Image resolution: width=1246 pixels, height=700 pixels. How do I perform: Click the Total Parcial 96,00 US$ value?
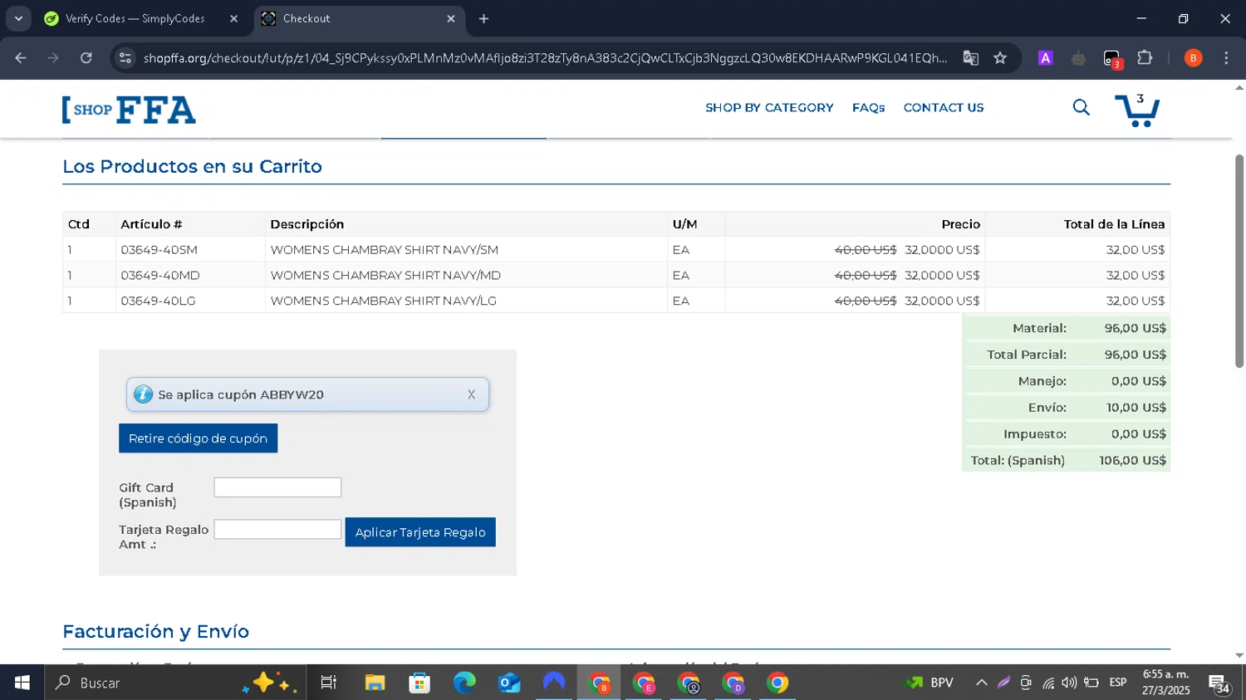pos(1135,355)
